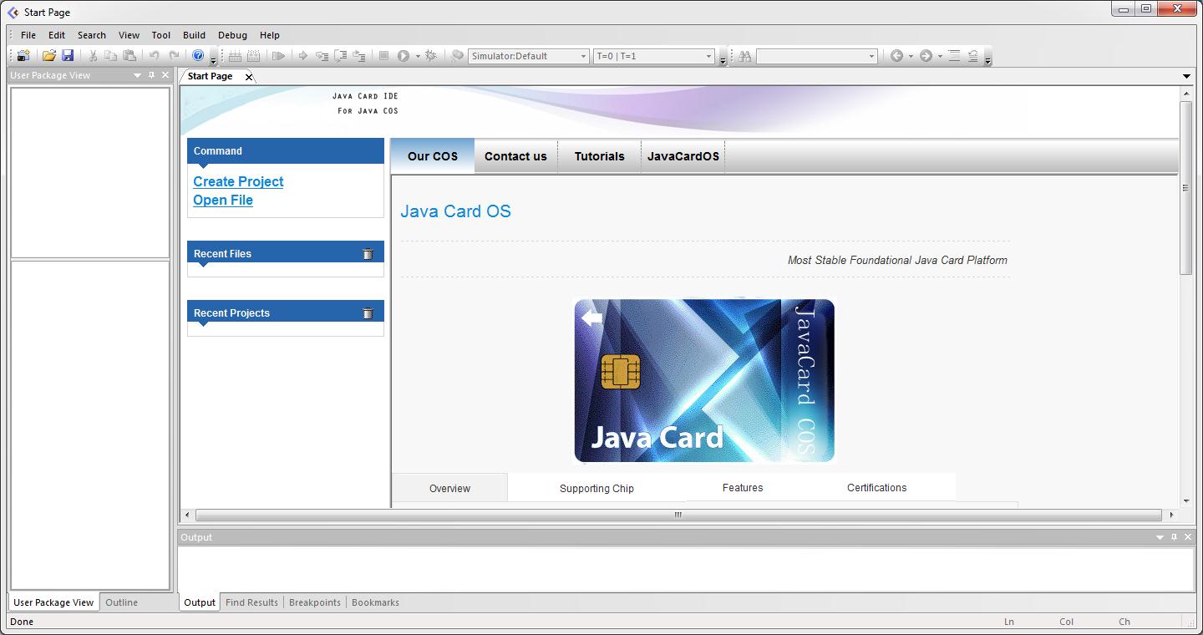This screenshot has width=1203, height=635.
Task: Click the binoculars Find icon
Action: (744, 56)
